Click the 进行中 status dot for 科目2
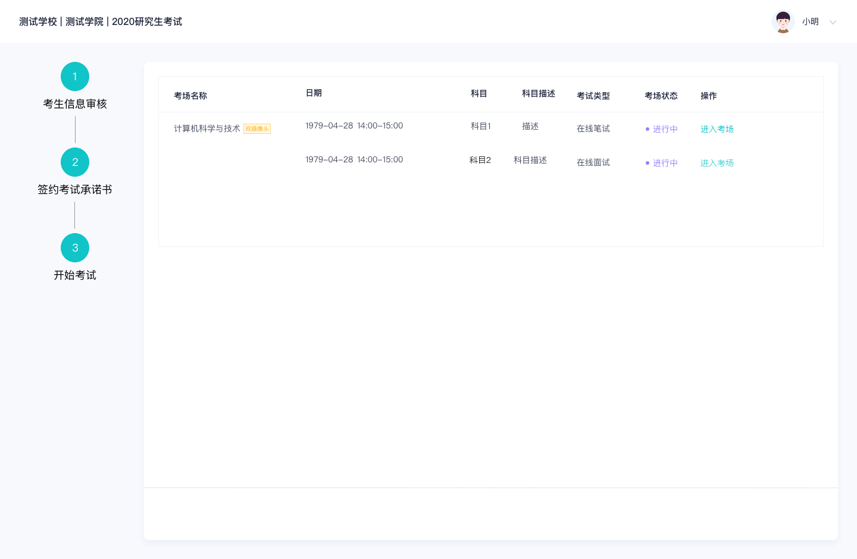This screenshot has height=559, width=857. pos(648,163)
